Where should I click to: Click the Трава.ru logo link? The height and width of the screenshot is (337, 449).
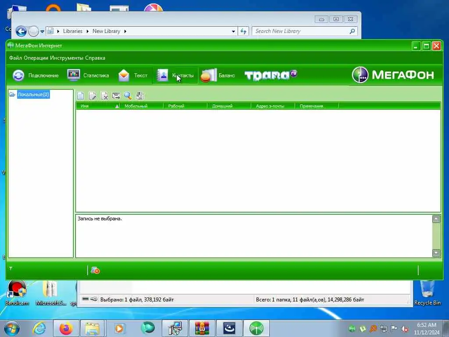pos(271,75)
